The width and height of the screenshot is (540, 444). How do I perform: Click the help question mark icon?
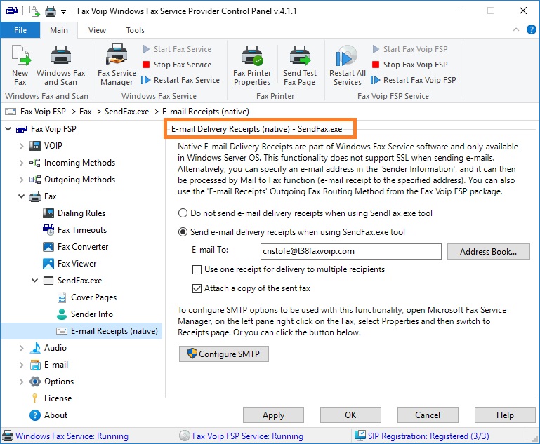click(x=531, y=30)
